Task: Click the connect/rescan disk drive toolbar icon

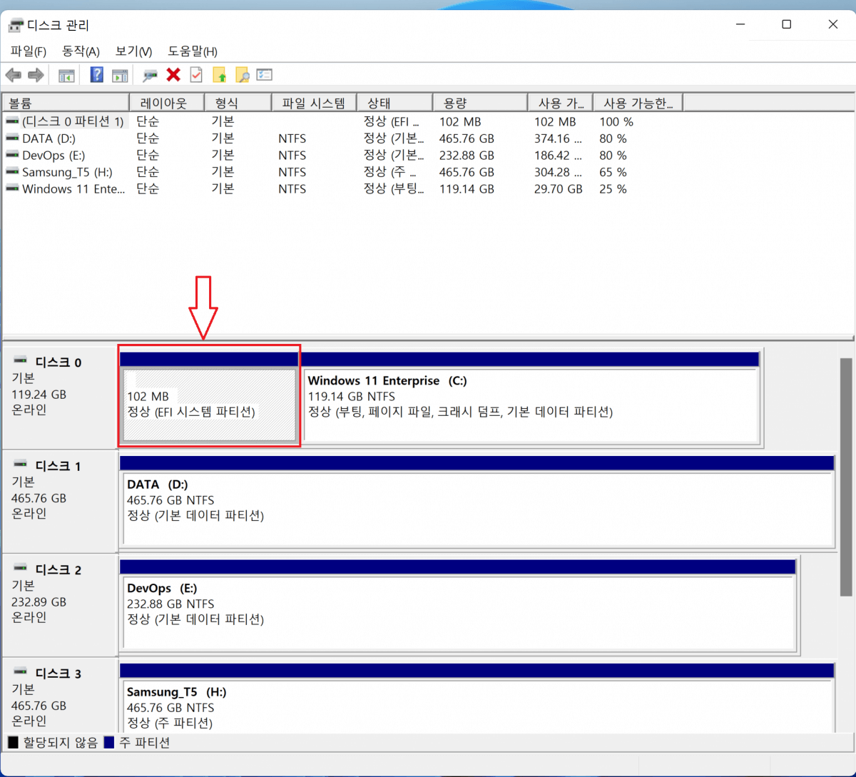Action: (150, 75)
